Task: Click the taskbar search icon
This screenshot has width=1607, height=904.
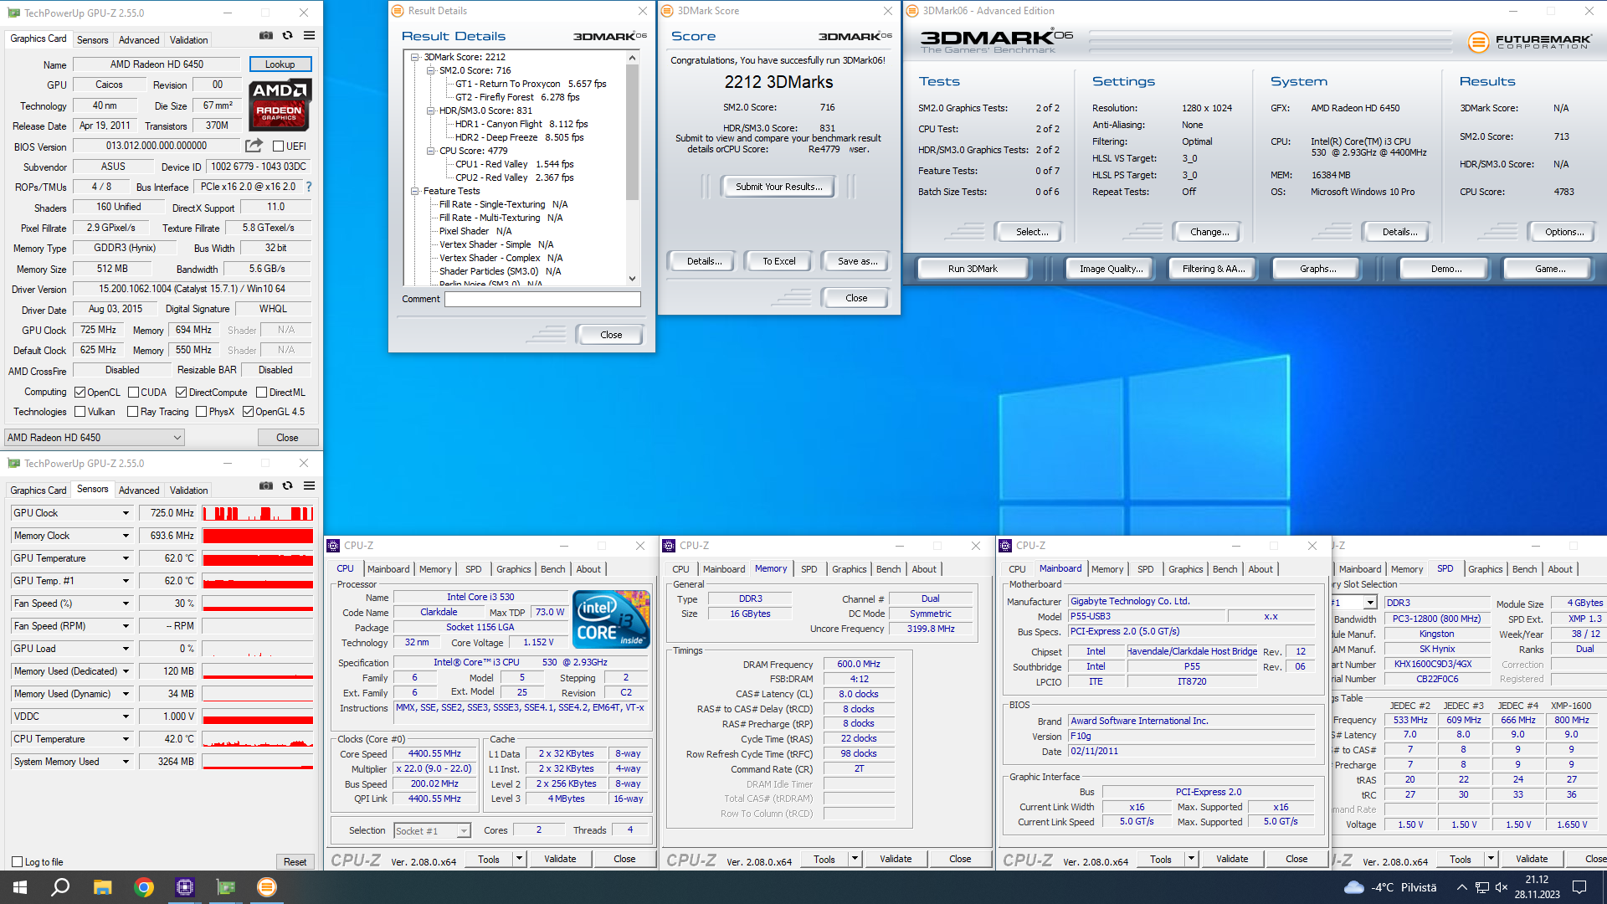Action: pyautogui.click(x=60, y=887)
